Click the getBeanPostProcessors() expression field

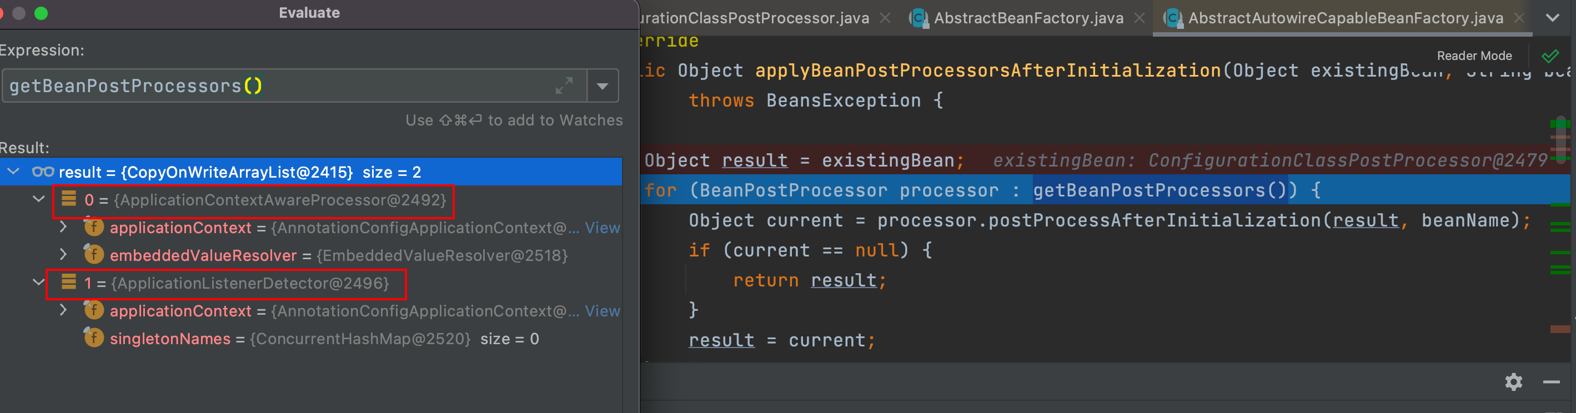coord(294,85)
